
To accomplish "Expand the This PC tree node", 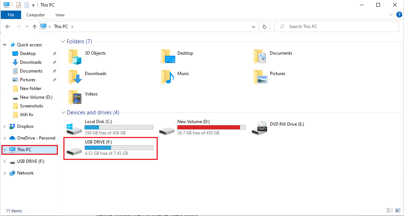I will 5,150.
